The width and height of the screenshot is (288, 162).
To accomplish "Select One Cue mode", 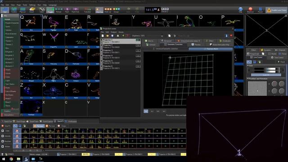I will point(99,10).
